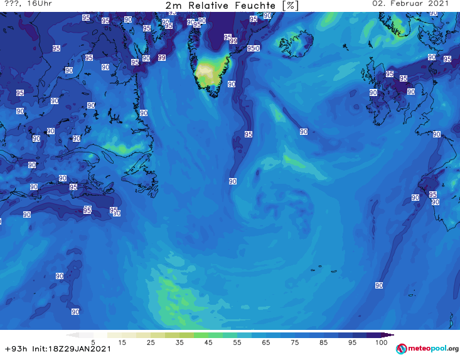Click the overlapping '950' contour label west of Iceland

point(254,48)
